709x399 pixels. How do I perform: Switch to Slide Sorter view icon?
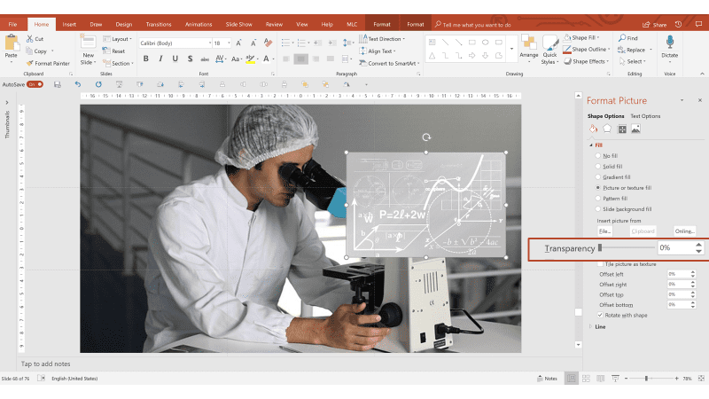coord(586,379)
